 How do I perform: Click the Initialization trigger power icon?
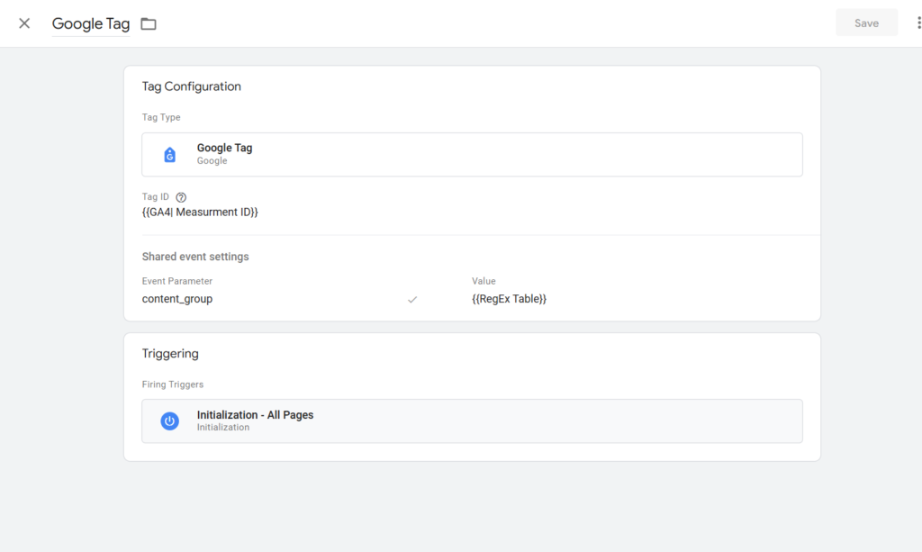pos(169,421)
